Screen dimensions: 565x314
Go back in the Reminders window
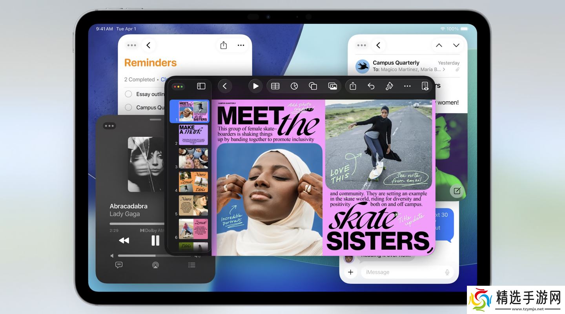(148, 46)
